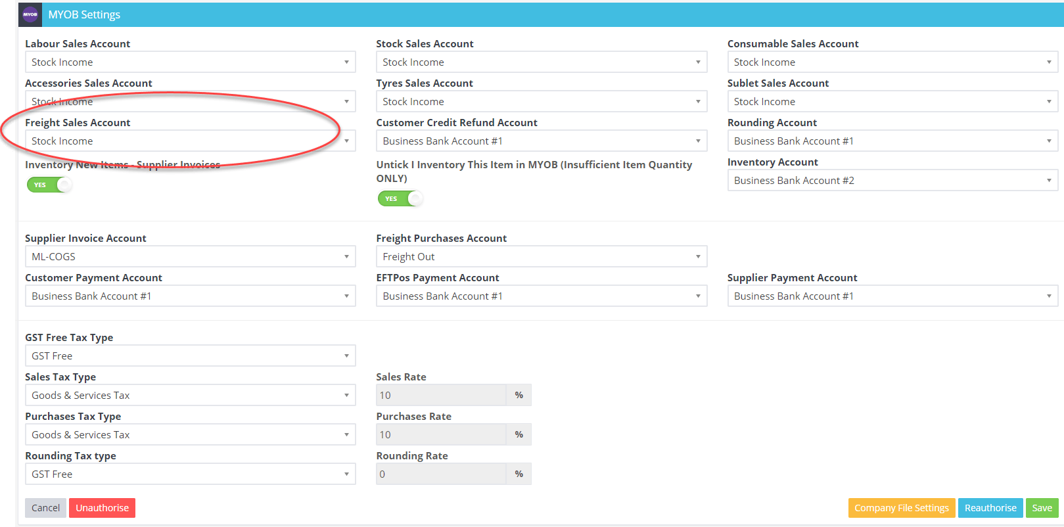Open Inventory Account dropdown
This screenshot has width=1064, height=527.
(892, 180)
